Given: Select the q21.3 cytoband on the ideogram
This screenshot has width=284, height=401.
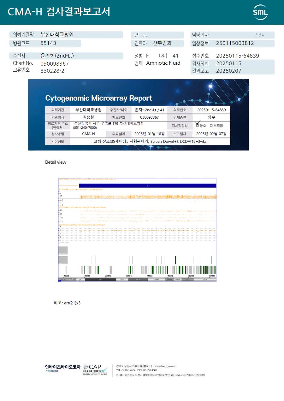Looking at the screenshot, I should click(x=138, y=280).
